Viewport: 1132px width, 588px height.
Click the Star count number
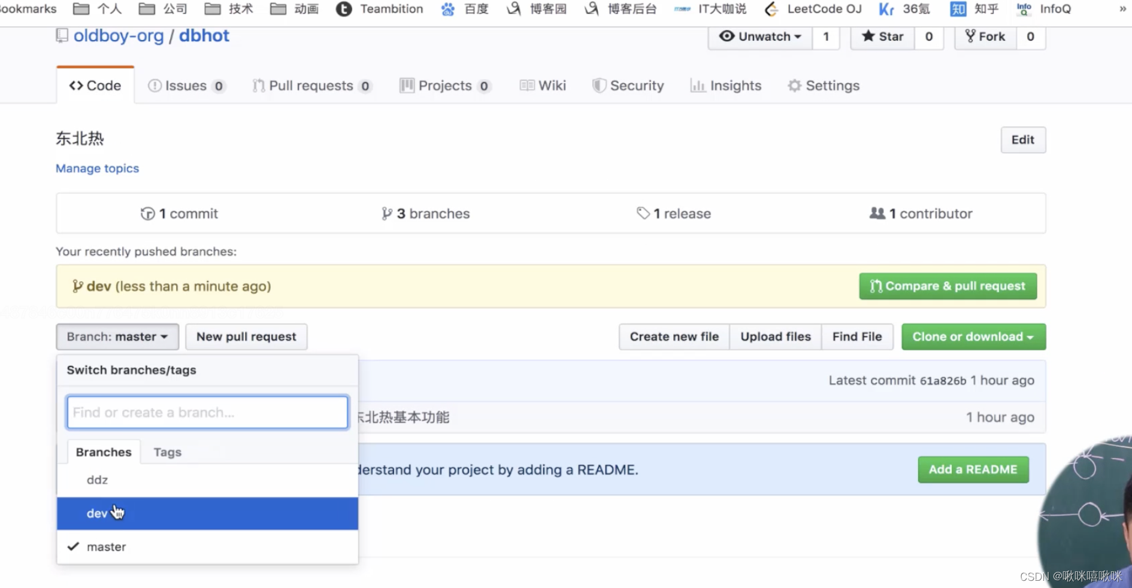pos(929,37)
